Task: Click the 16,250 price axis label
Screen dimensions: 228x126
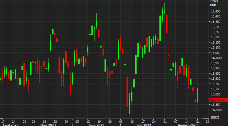Action: pyautogui.click(x=216, y=32)
